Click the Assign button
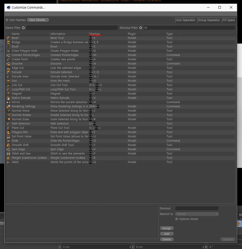 tap(167, 228)
